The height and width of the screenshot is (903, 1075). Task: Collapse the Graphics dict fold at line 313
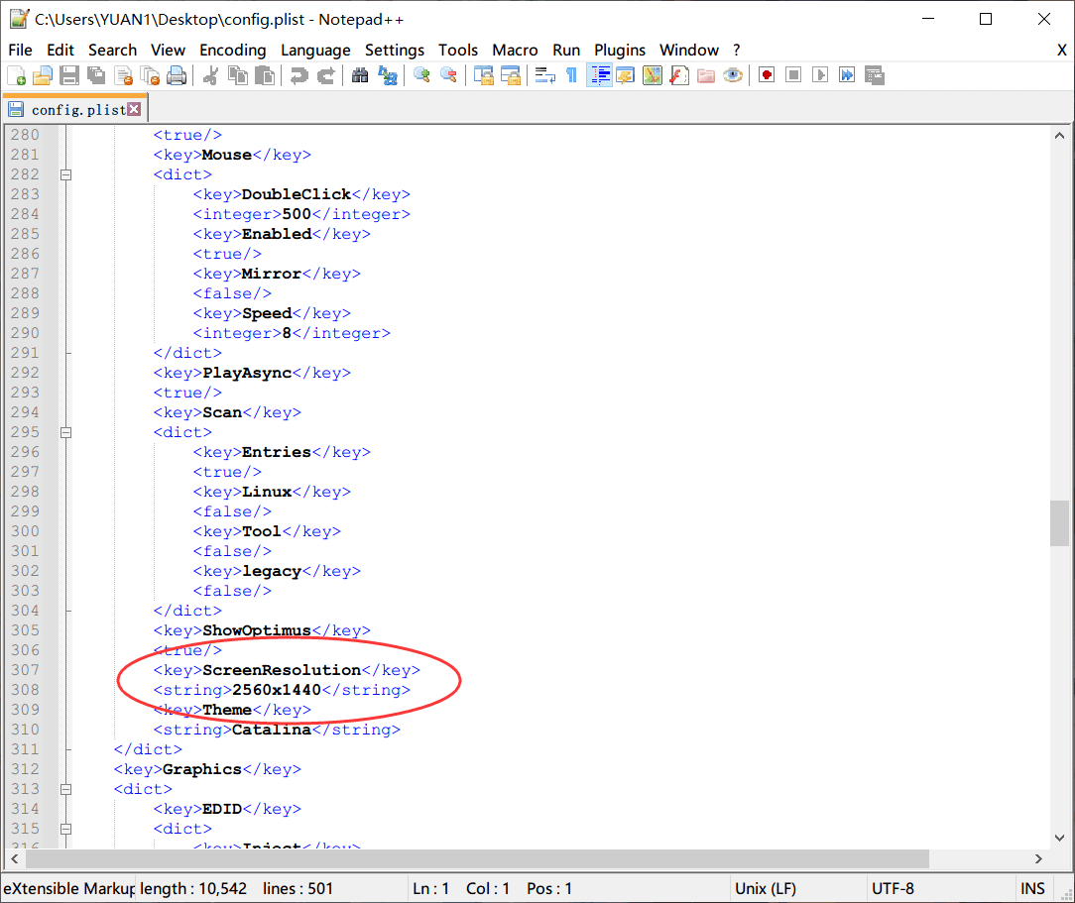[x=65, y=789]
